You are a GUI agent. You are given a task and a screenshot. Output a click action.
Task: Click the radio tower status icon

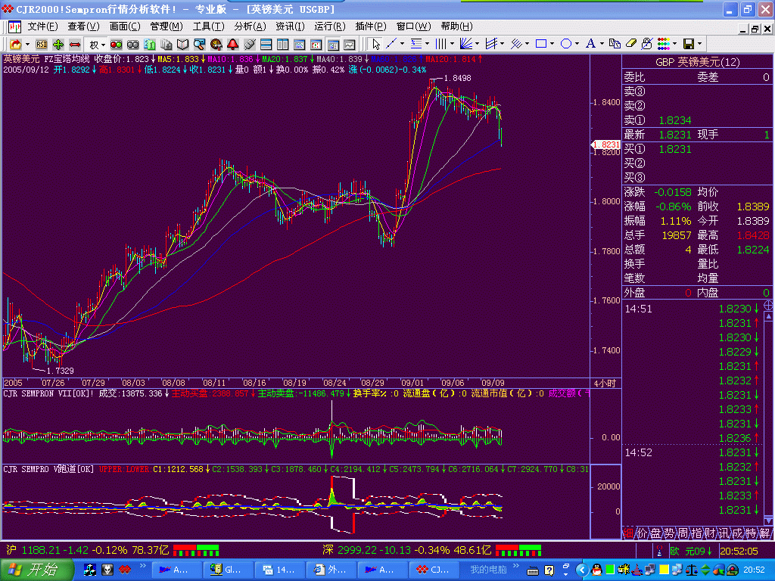tap(659, 551)
